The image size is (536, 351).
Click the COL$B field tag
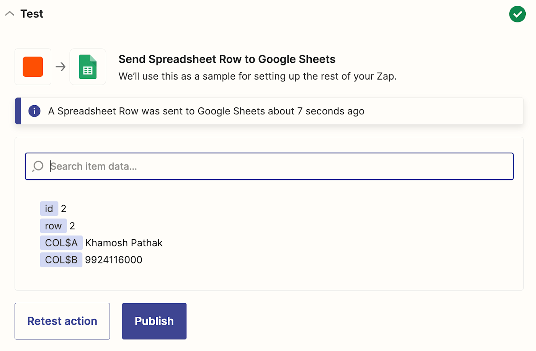click(x=61, y=260)
